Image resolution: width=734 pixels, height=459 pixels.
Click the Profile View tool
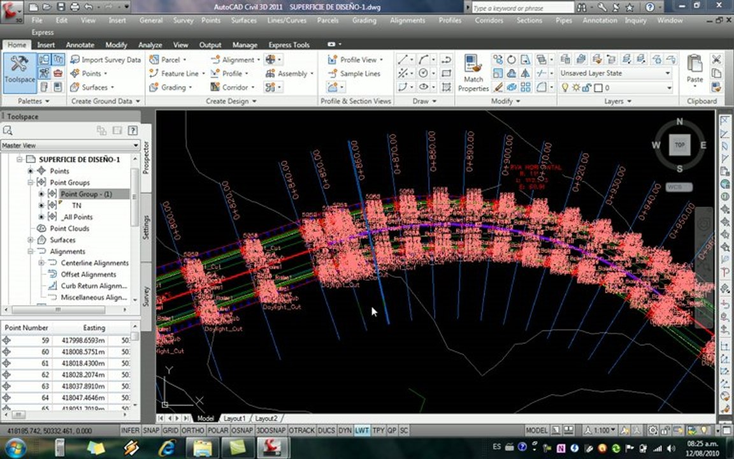click(x=356, y=59)
